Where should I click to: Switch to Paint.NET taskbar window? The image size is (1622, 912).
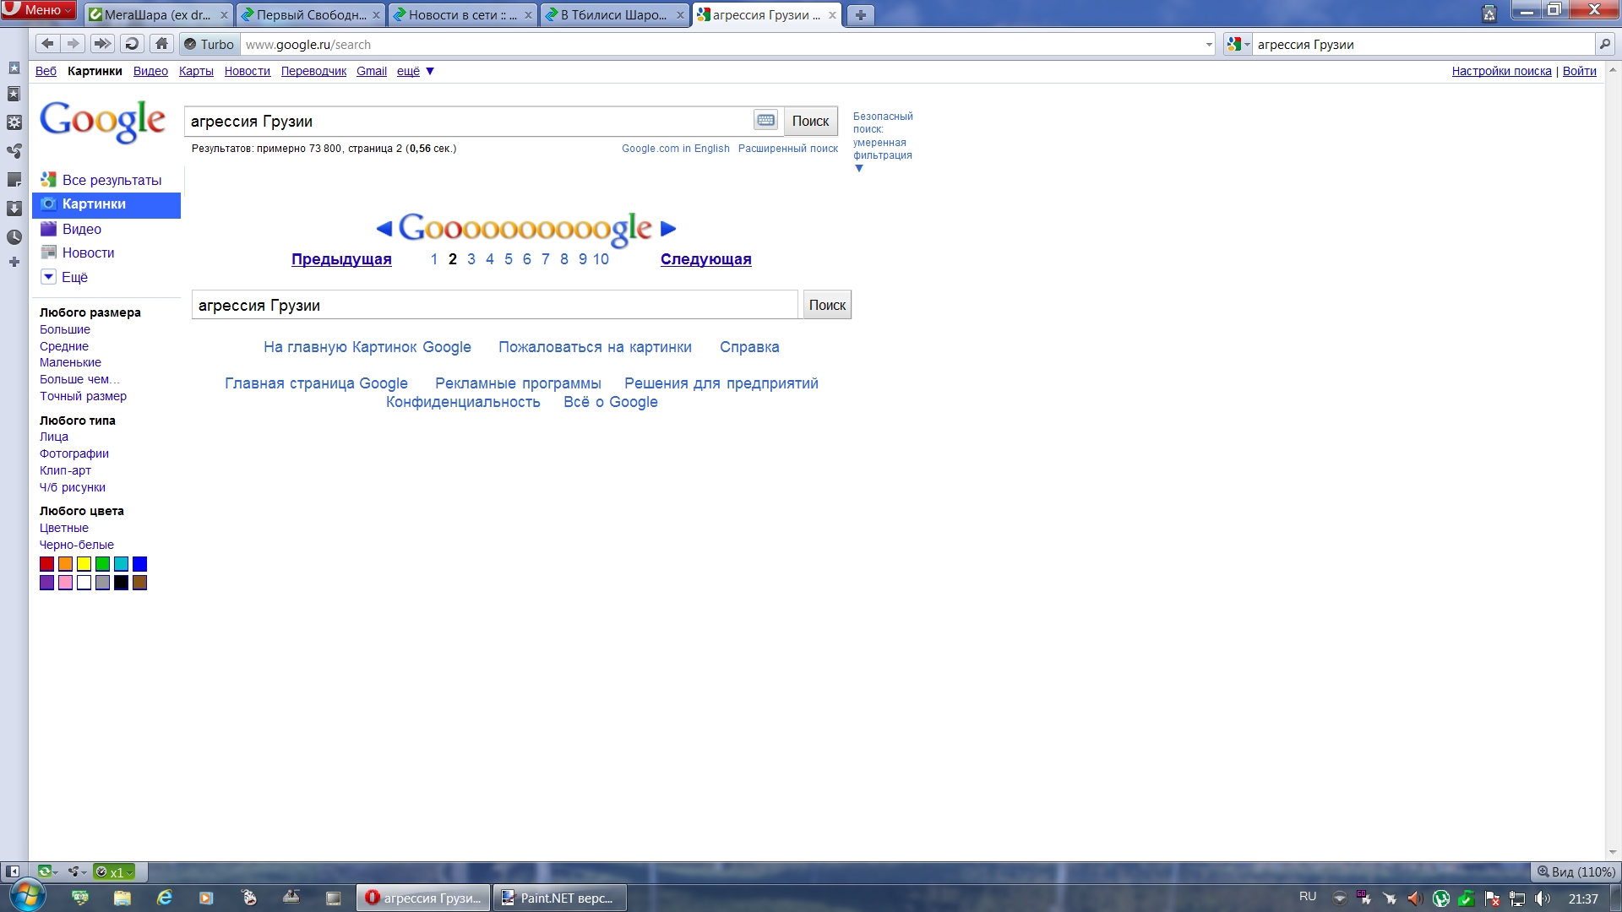(x=559, y=898)
